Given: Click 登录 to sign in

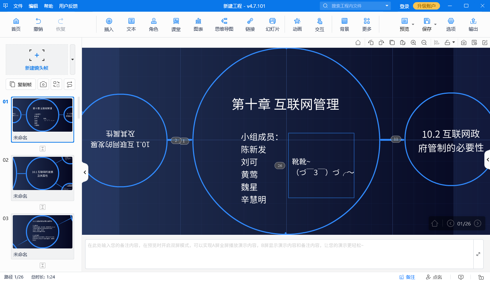Looking at the screenshot, I should click(x=404, y=6).
